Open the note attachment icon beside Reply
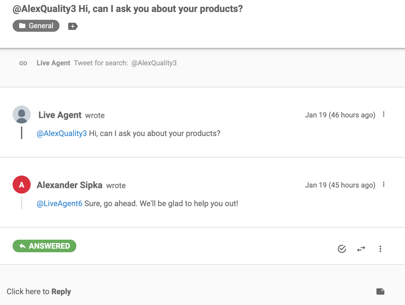 (x=380, y=291)
